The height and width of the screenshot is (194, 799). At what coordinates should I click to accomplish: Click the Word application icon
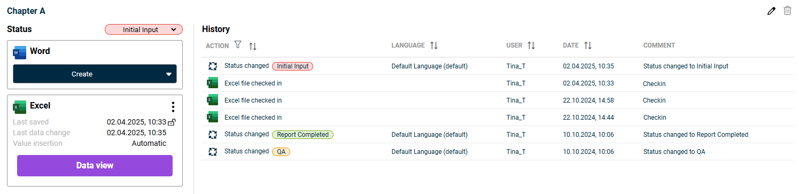pos(20,52)
